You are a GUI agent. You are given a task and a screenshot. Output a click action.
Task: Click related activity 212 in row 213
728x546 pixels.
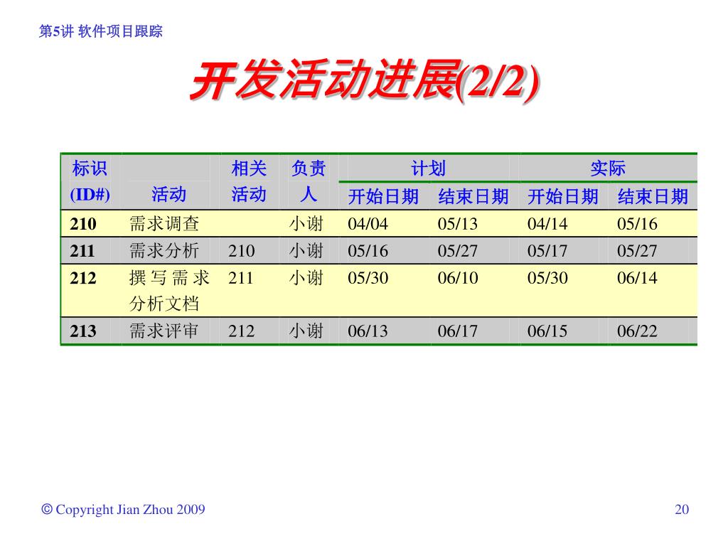242,331
